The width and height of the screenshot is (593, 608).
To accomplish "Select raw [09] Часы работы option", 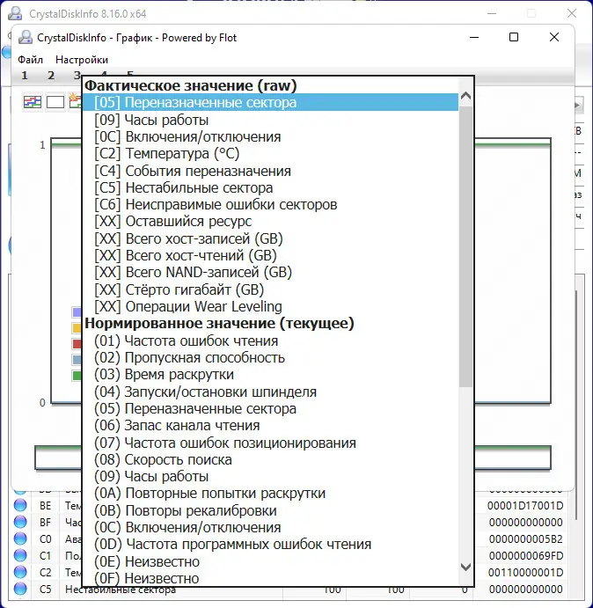I will [270, 120].
